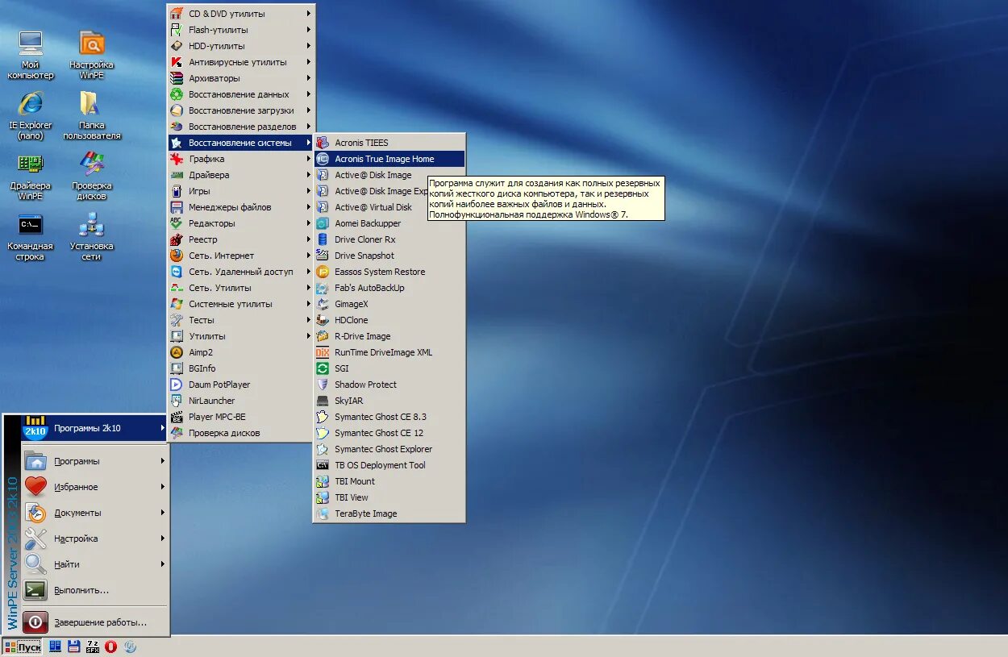Launch Aimp2 from programs menu
This screenshot has height=657, width=1008.
(240, 352)
